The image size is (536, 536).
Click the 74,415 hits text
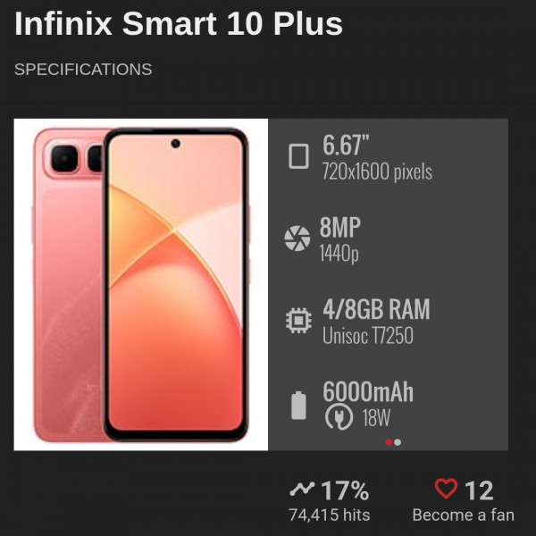[x=329, y=515]
